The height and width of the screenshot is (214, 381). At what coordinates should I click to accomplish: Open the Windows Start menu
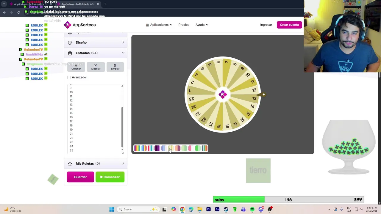112,209
